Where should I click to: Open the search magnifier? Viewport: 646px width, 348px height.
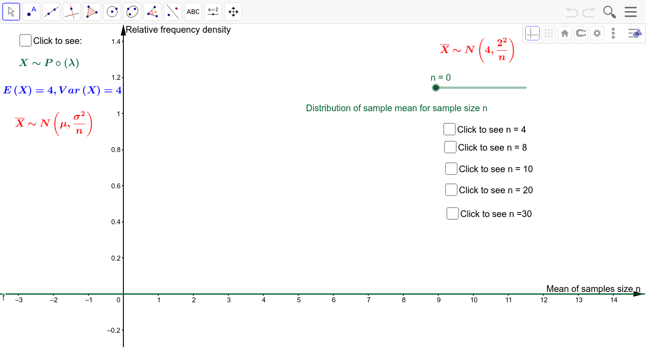point(609,12)
